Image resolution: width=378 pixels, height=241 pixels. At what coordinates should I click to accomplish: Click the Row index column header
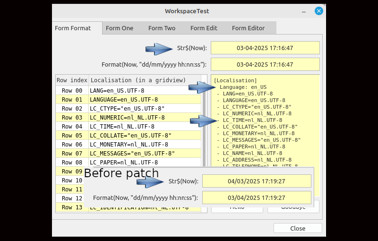pos(72,80)
